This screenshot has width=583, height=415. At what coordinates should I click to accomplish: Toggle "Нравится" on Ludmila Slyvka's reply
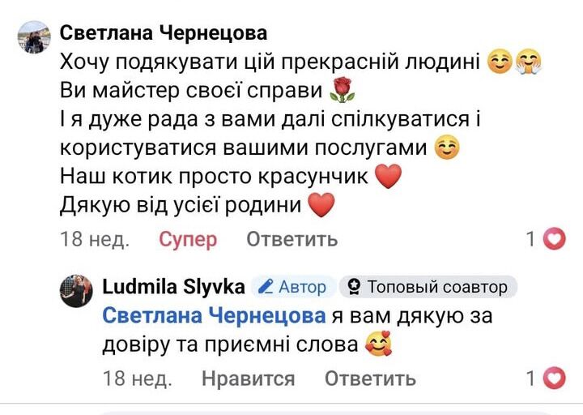[x=248, y=379]
